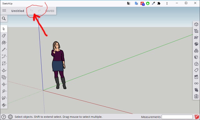Select the woman figure in viewport
200x120 pixels.
coord(58,65)
